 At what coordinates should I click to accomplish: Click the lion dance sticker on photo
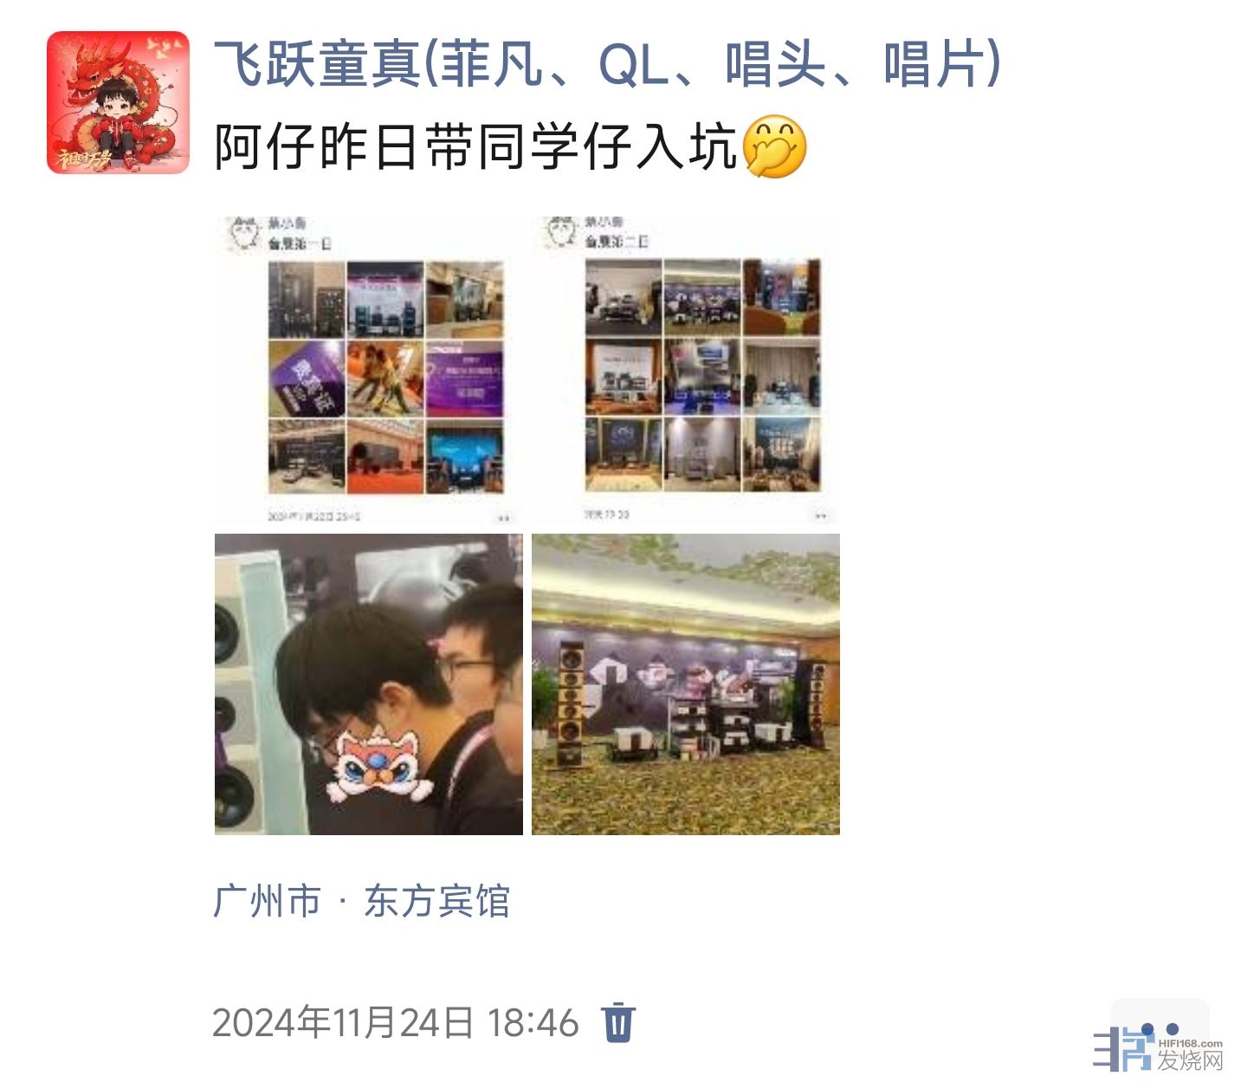(x=382, y=763)
